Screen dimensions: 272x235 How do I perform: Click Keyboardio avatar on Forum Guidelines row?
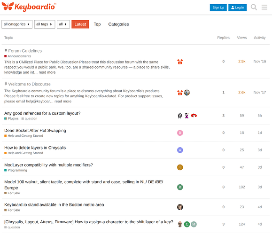click(x=180, y=62)
